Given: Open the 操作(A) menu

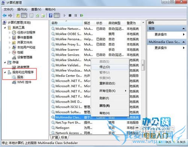Looking at the screenshot, I should pos(22,9).
